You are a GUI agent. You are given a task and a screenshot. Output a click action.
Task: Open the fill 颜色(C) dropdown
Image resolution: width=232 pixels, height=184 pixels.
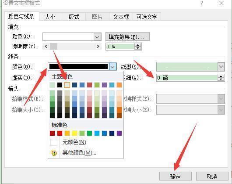click(x=97, y=37)
